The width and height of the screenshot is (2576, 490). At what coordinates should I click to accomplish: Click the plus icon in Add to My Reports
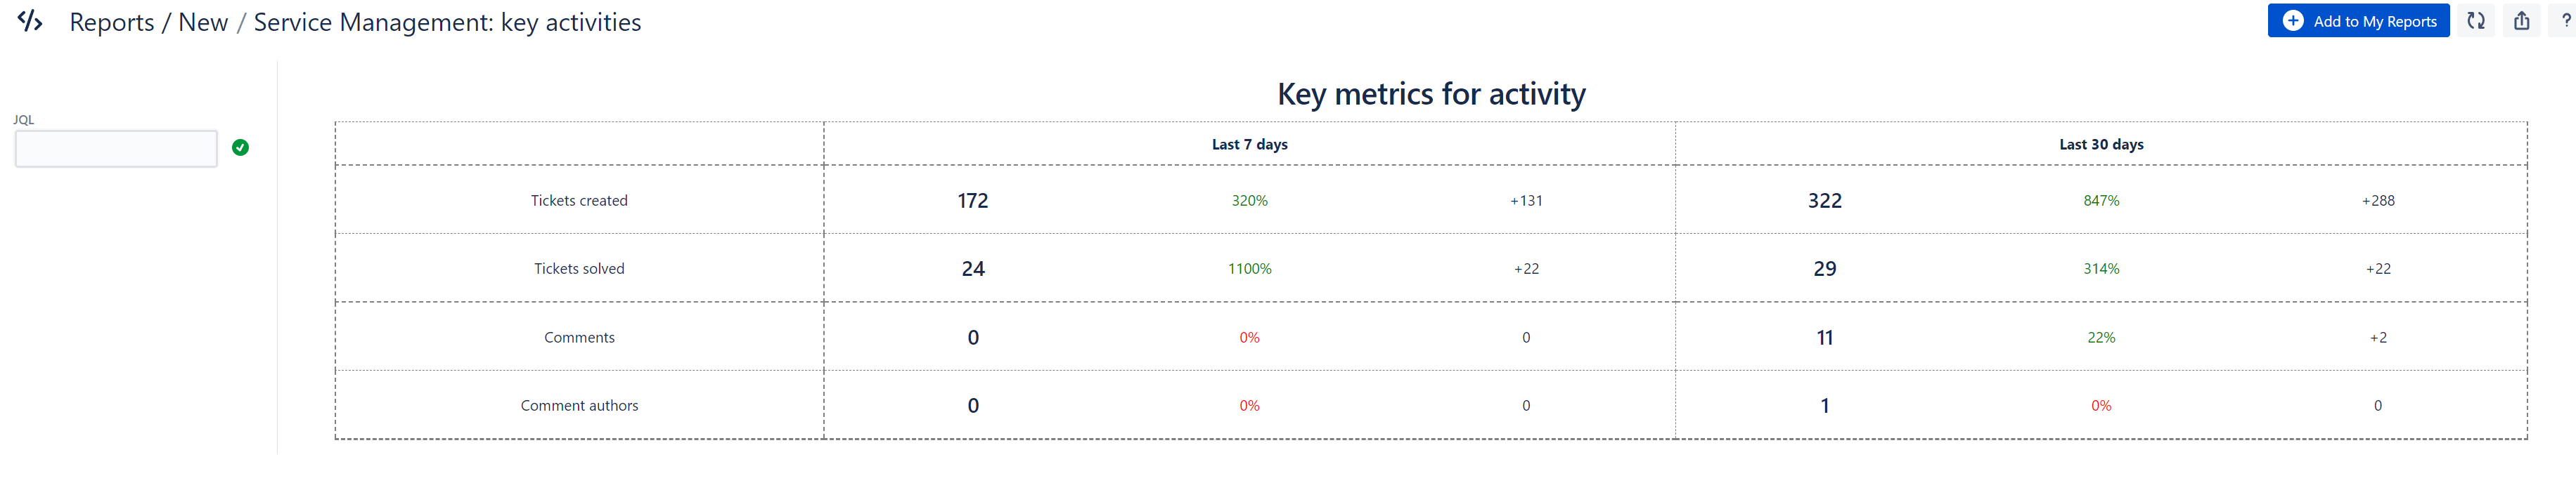click(x=2293, y=21)
